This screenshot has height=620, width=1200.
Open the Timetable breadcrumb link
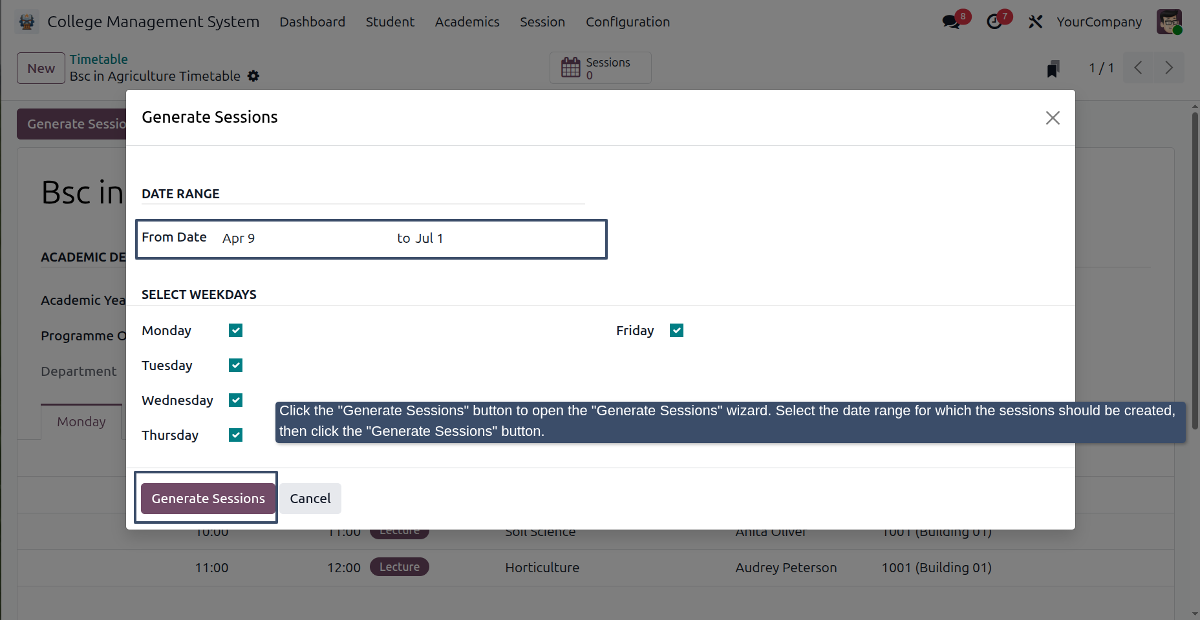point(99,59)
